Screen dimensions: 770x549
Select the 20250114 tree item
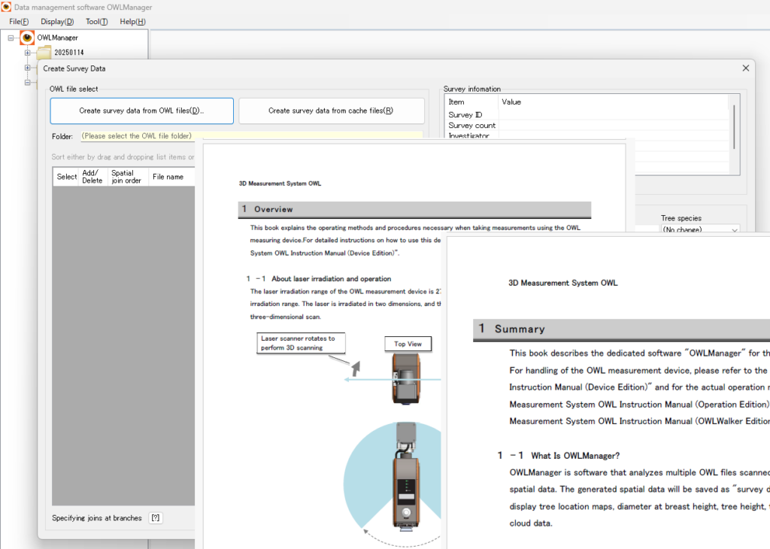68,53
